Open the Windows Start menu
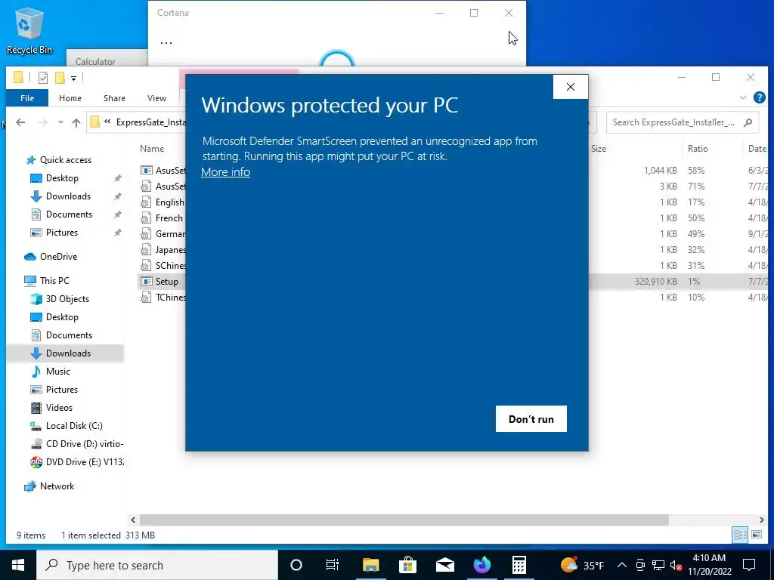 18,565
